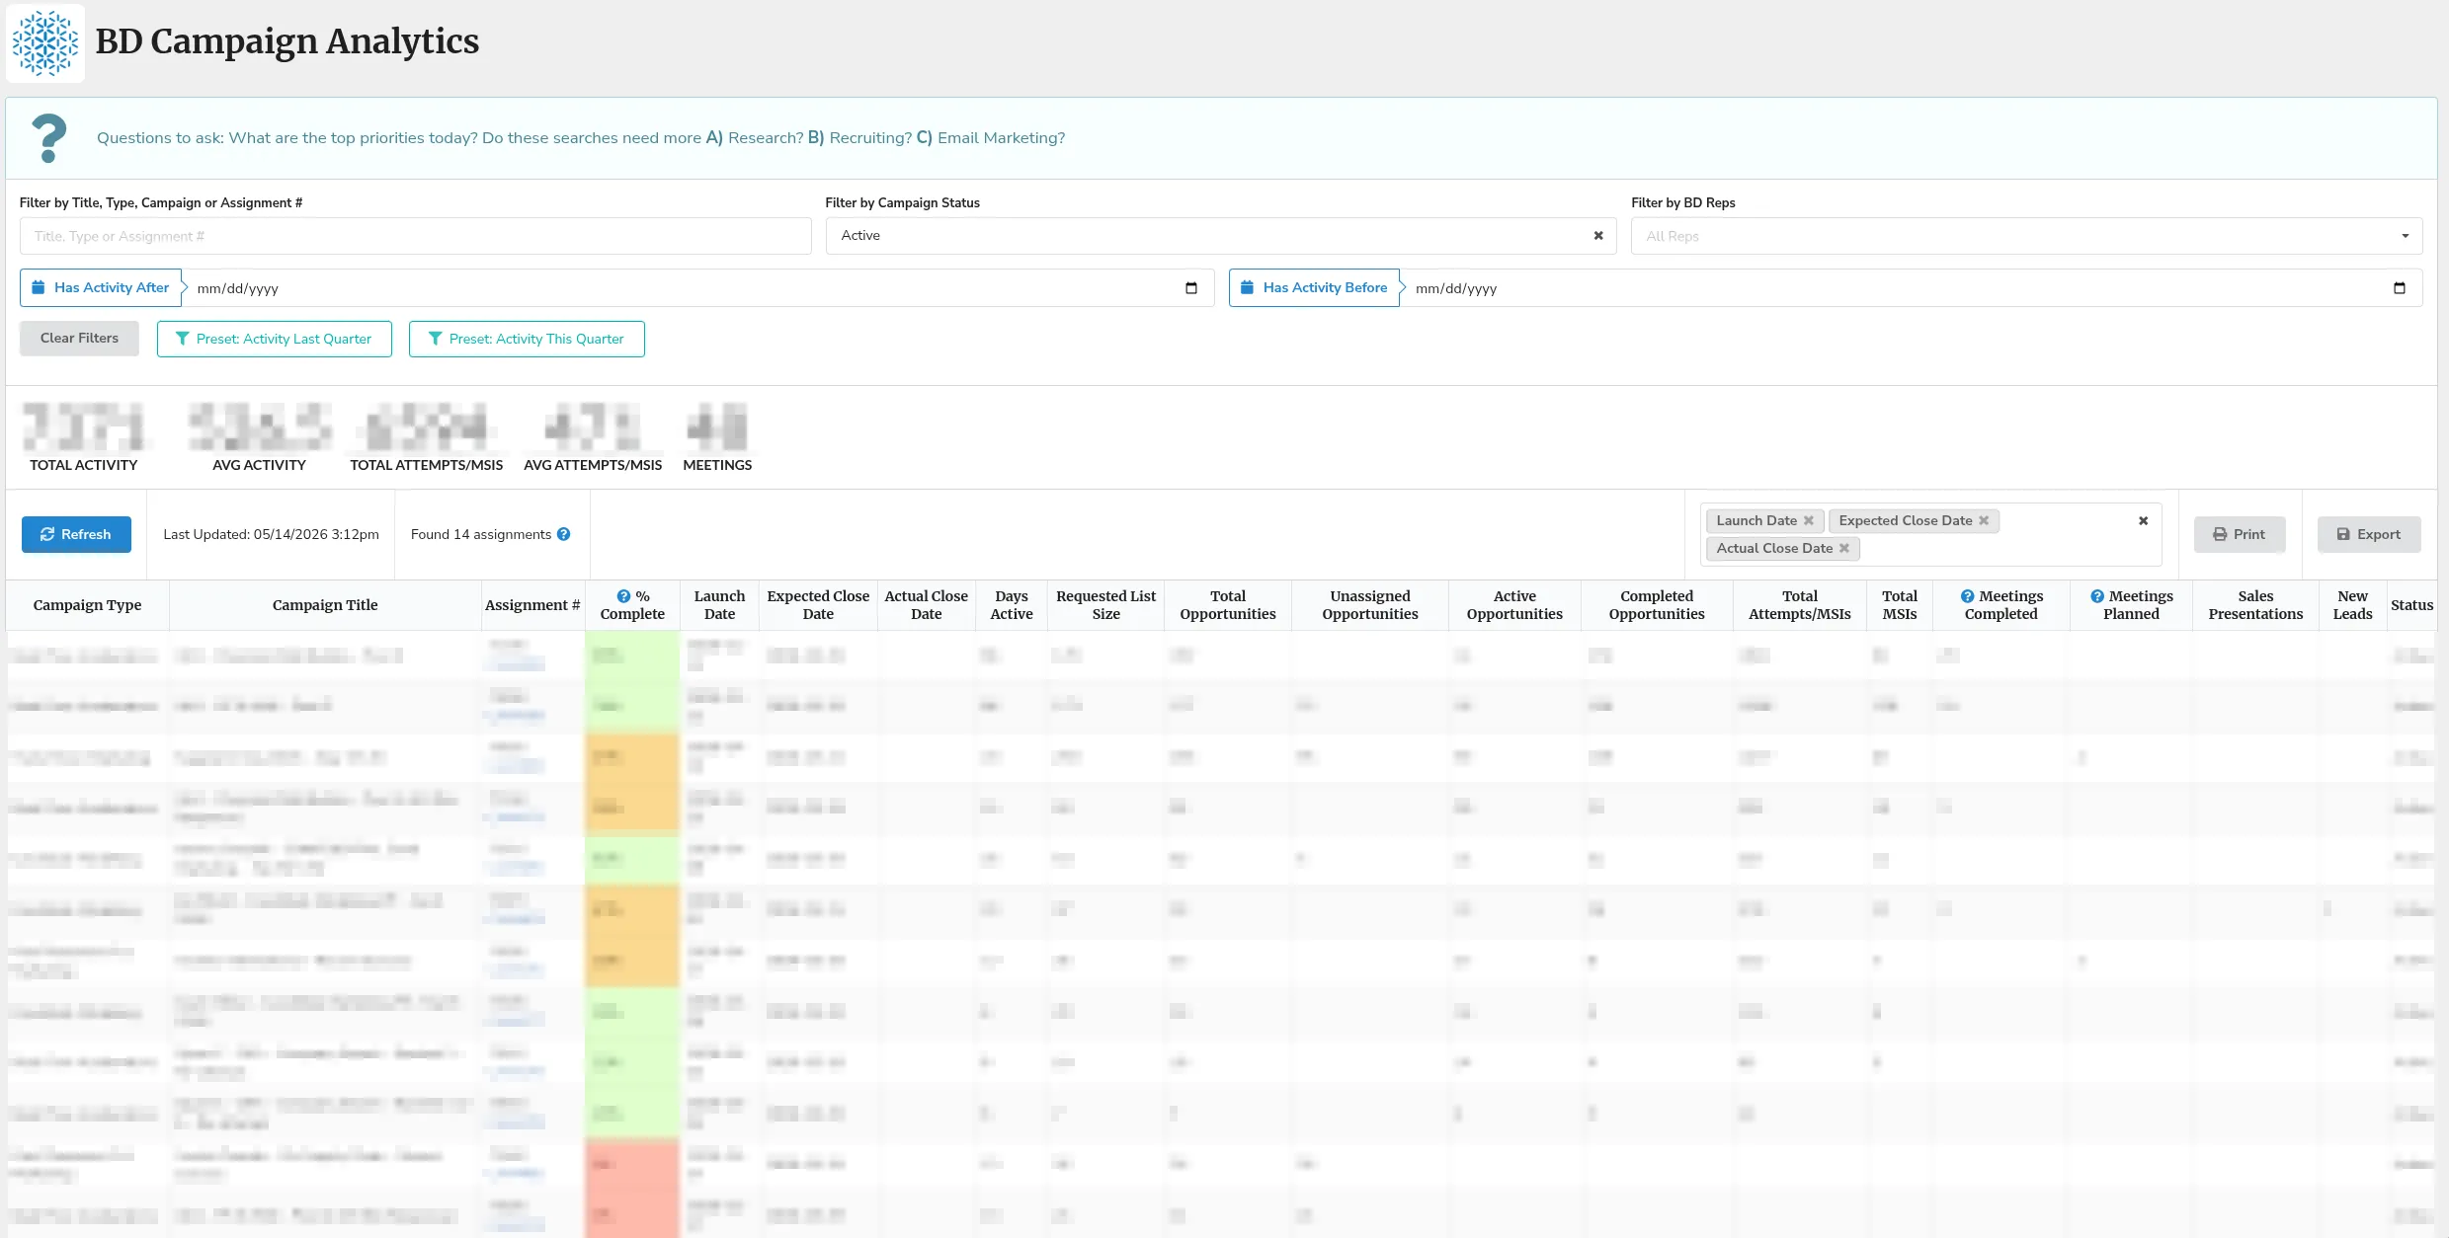Click help icon on Meetings Completed header
Screen dimensions: 2449x1238
(1967, 596)
